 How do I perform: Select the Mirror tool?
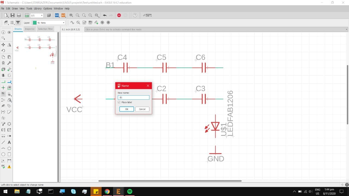(x=9, y=45)
